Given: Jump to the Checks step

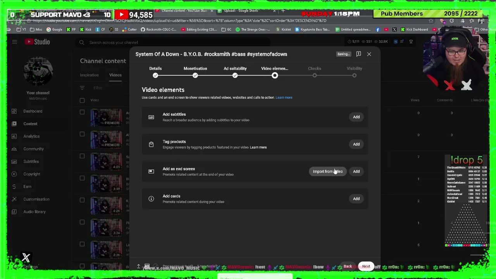Looking at the screenshot, I should click(315, 72).
